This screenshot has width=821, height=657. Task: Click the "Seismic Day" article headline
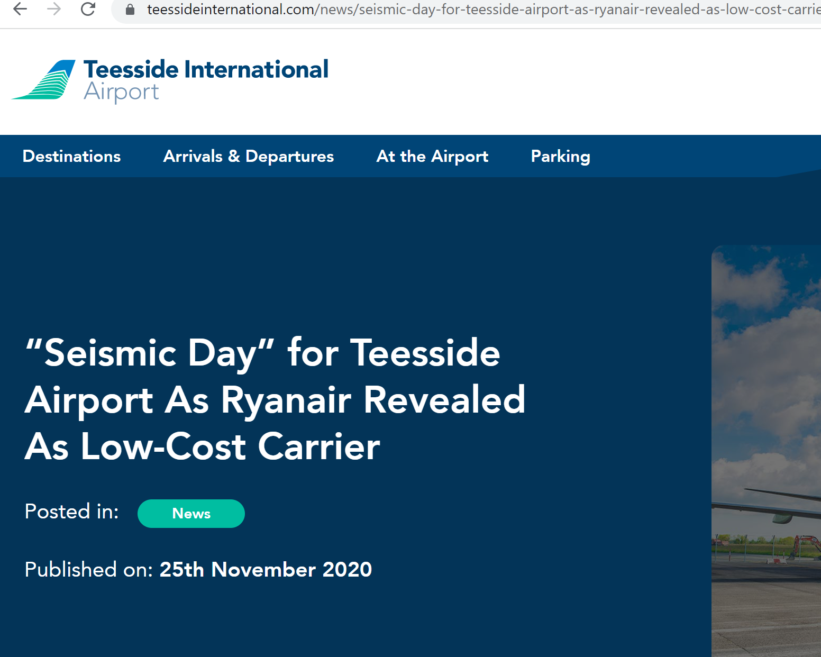point(275,399)
